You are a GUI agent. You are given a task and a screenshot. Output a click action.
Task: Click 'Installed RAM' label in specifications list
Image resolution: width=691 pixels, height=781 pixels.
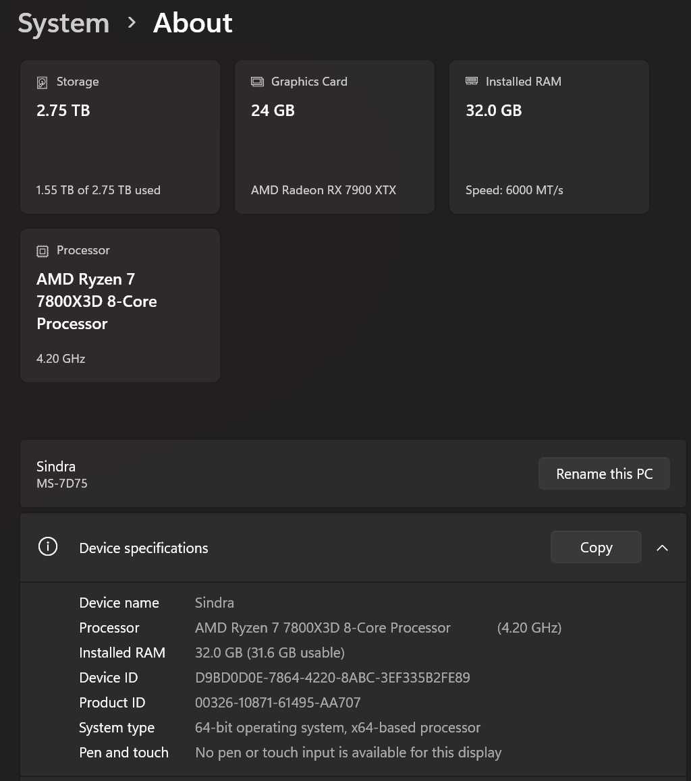(x=122, y=653)
